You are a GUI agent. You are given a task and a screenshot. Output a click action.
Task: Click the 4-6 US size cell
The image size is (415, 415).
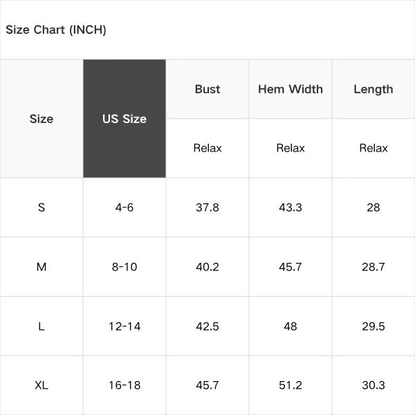124,207
